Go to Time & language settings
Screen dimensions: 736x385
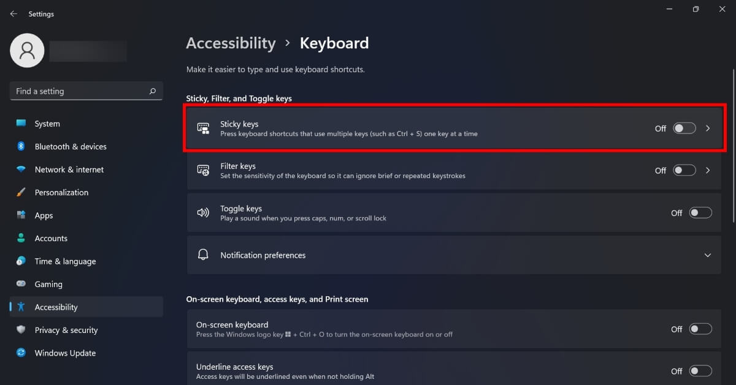click(x=65, y=261)
